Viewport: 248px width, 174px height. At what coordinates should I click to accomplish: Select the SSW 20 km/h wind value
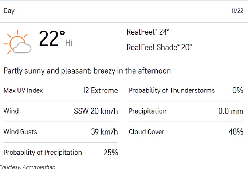pos(96,111)
